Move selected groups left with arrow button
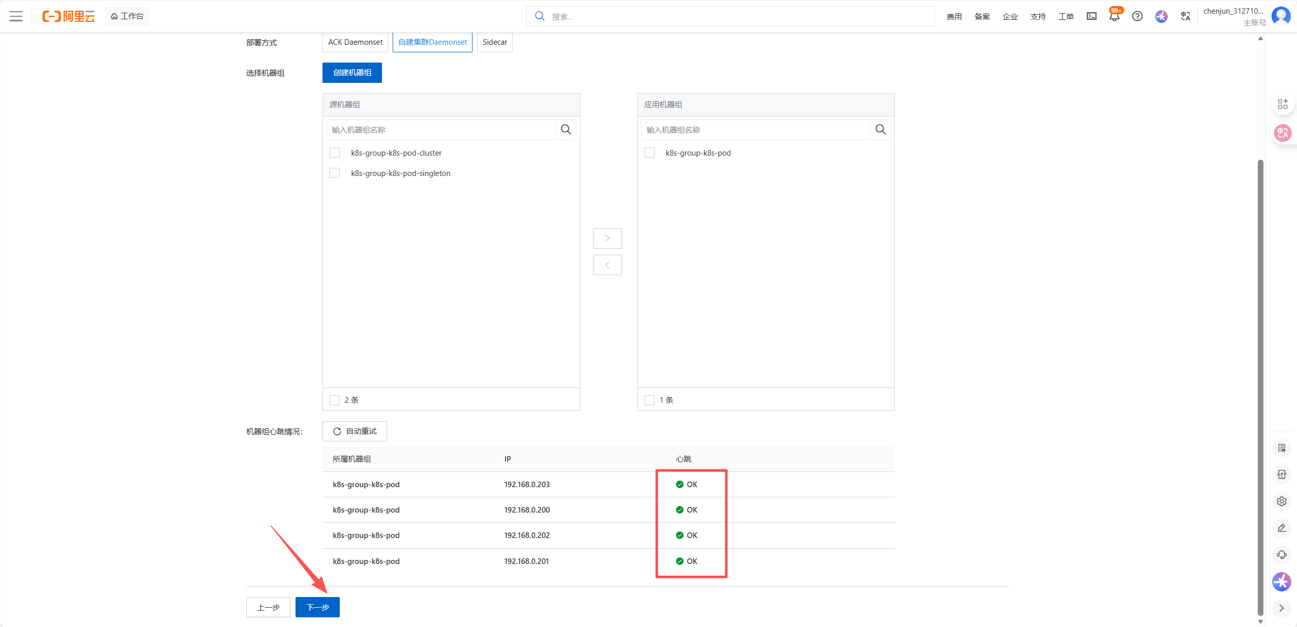 tap(607, 265)
